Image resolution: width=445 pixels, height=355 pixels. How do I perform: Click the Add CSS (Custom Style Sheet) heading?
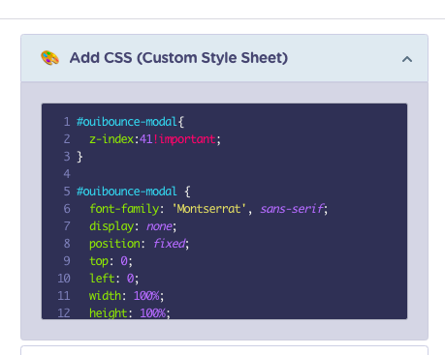click(178, 58)
